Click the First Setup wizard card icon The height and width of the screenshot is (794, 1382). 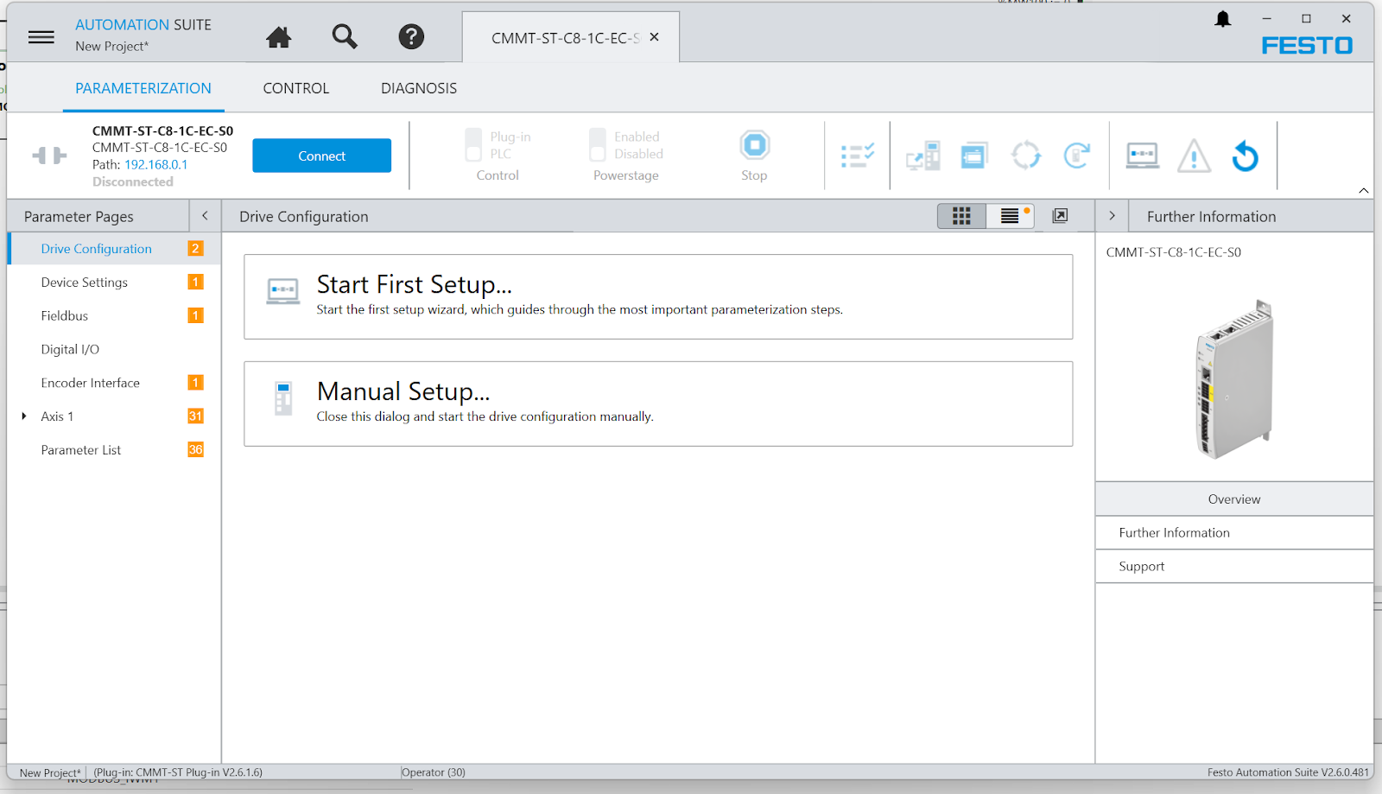coord(282,291)
